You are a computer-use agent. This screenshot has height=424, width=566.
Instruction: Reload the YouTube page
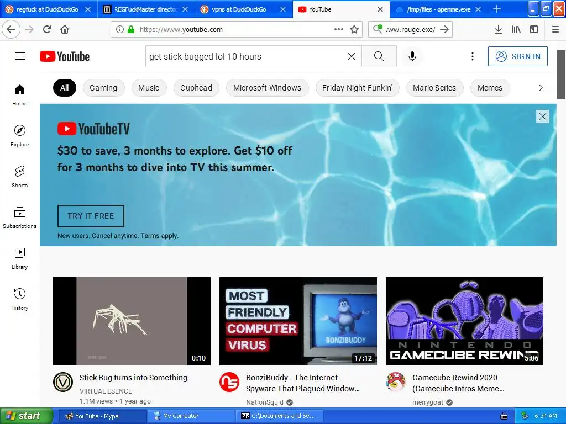click(47, 29)
